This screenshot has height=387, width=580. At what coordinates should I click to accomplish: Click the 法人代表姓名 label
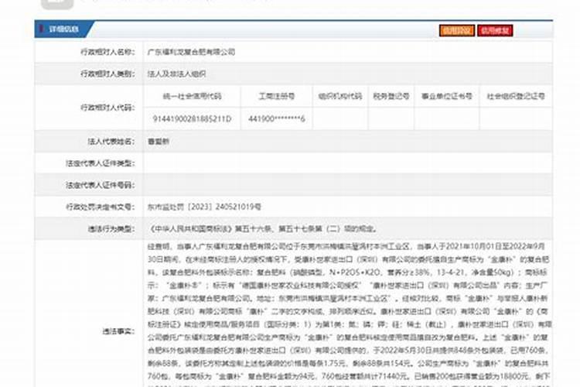pyautogui.click(x=111, y=142)
